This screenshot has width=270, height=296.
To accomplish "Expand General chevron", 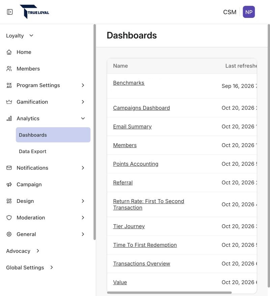I will 83,234.
